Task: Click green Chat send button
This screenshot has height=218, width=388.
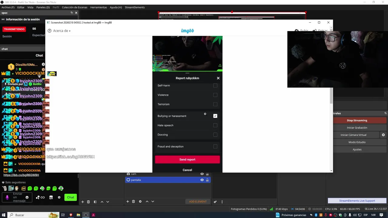Action: tap(71, 197)
